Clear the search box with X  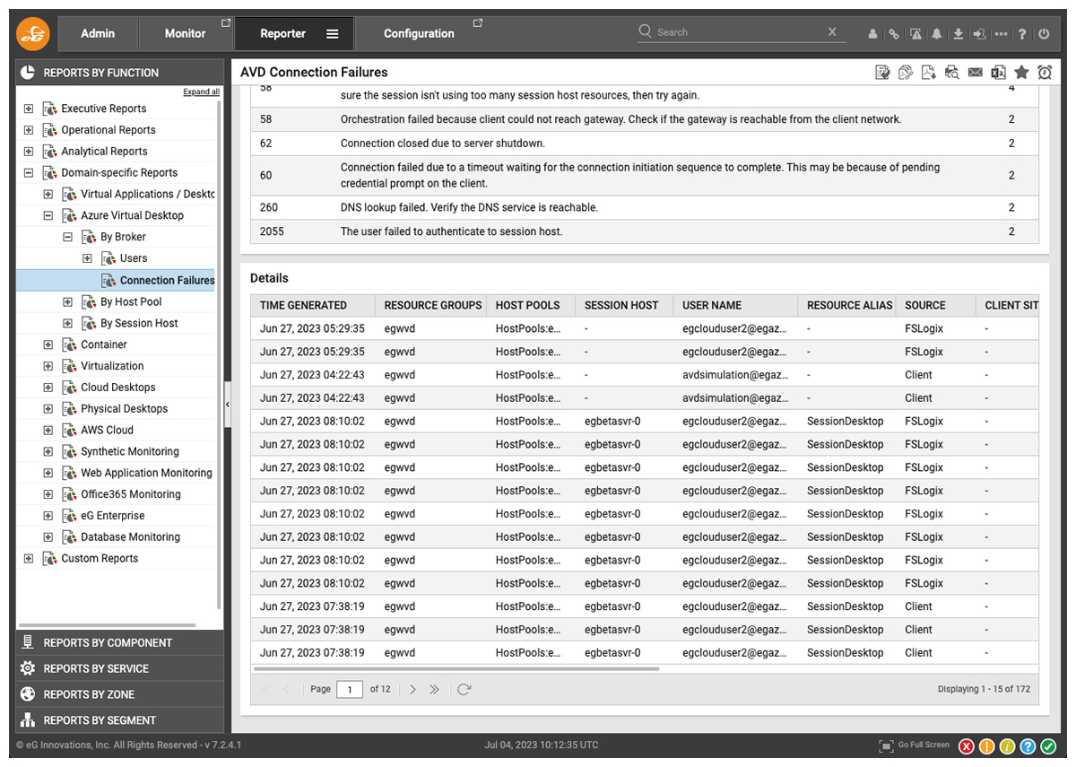832,31
